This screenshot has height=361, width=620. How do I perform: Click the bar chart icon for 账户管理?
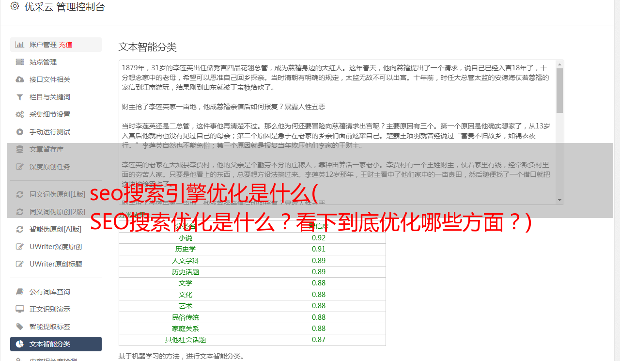[20, 45]
